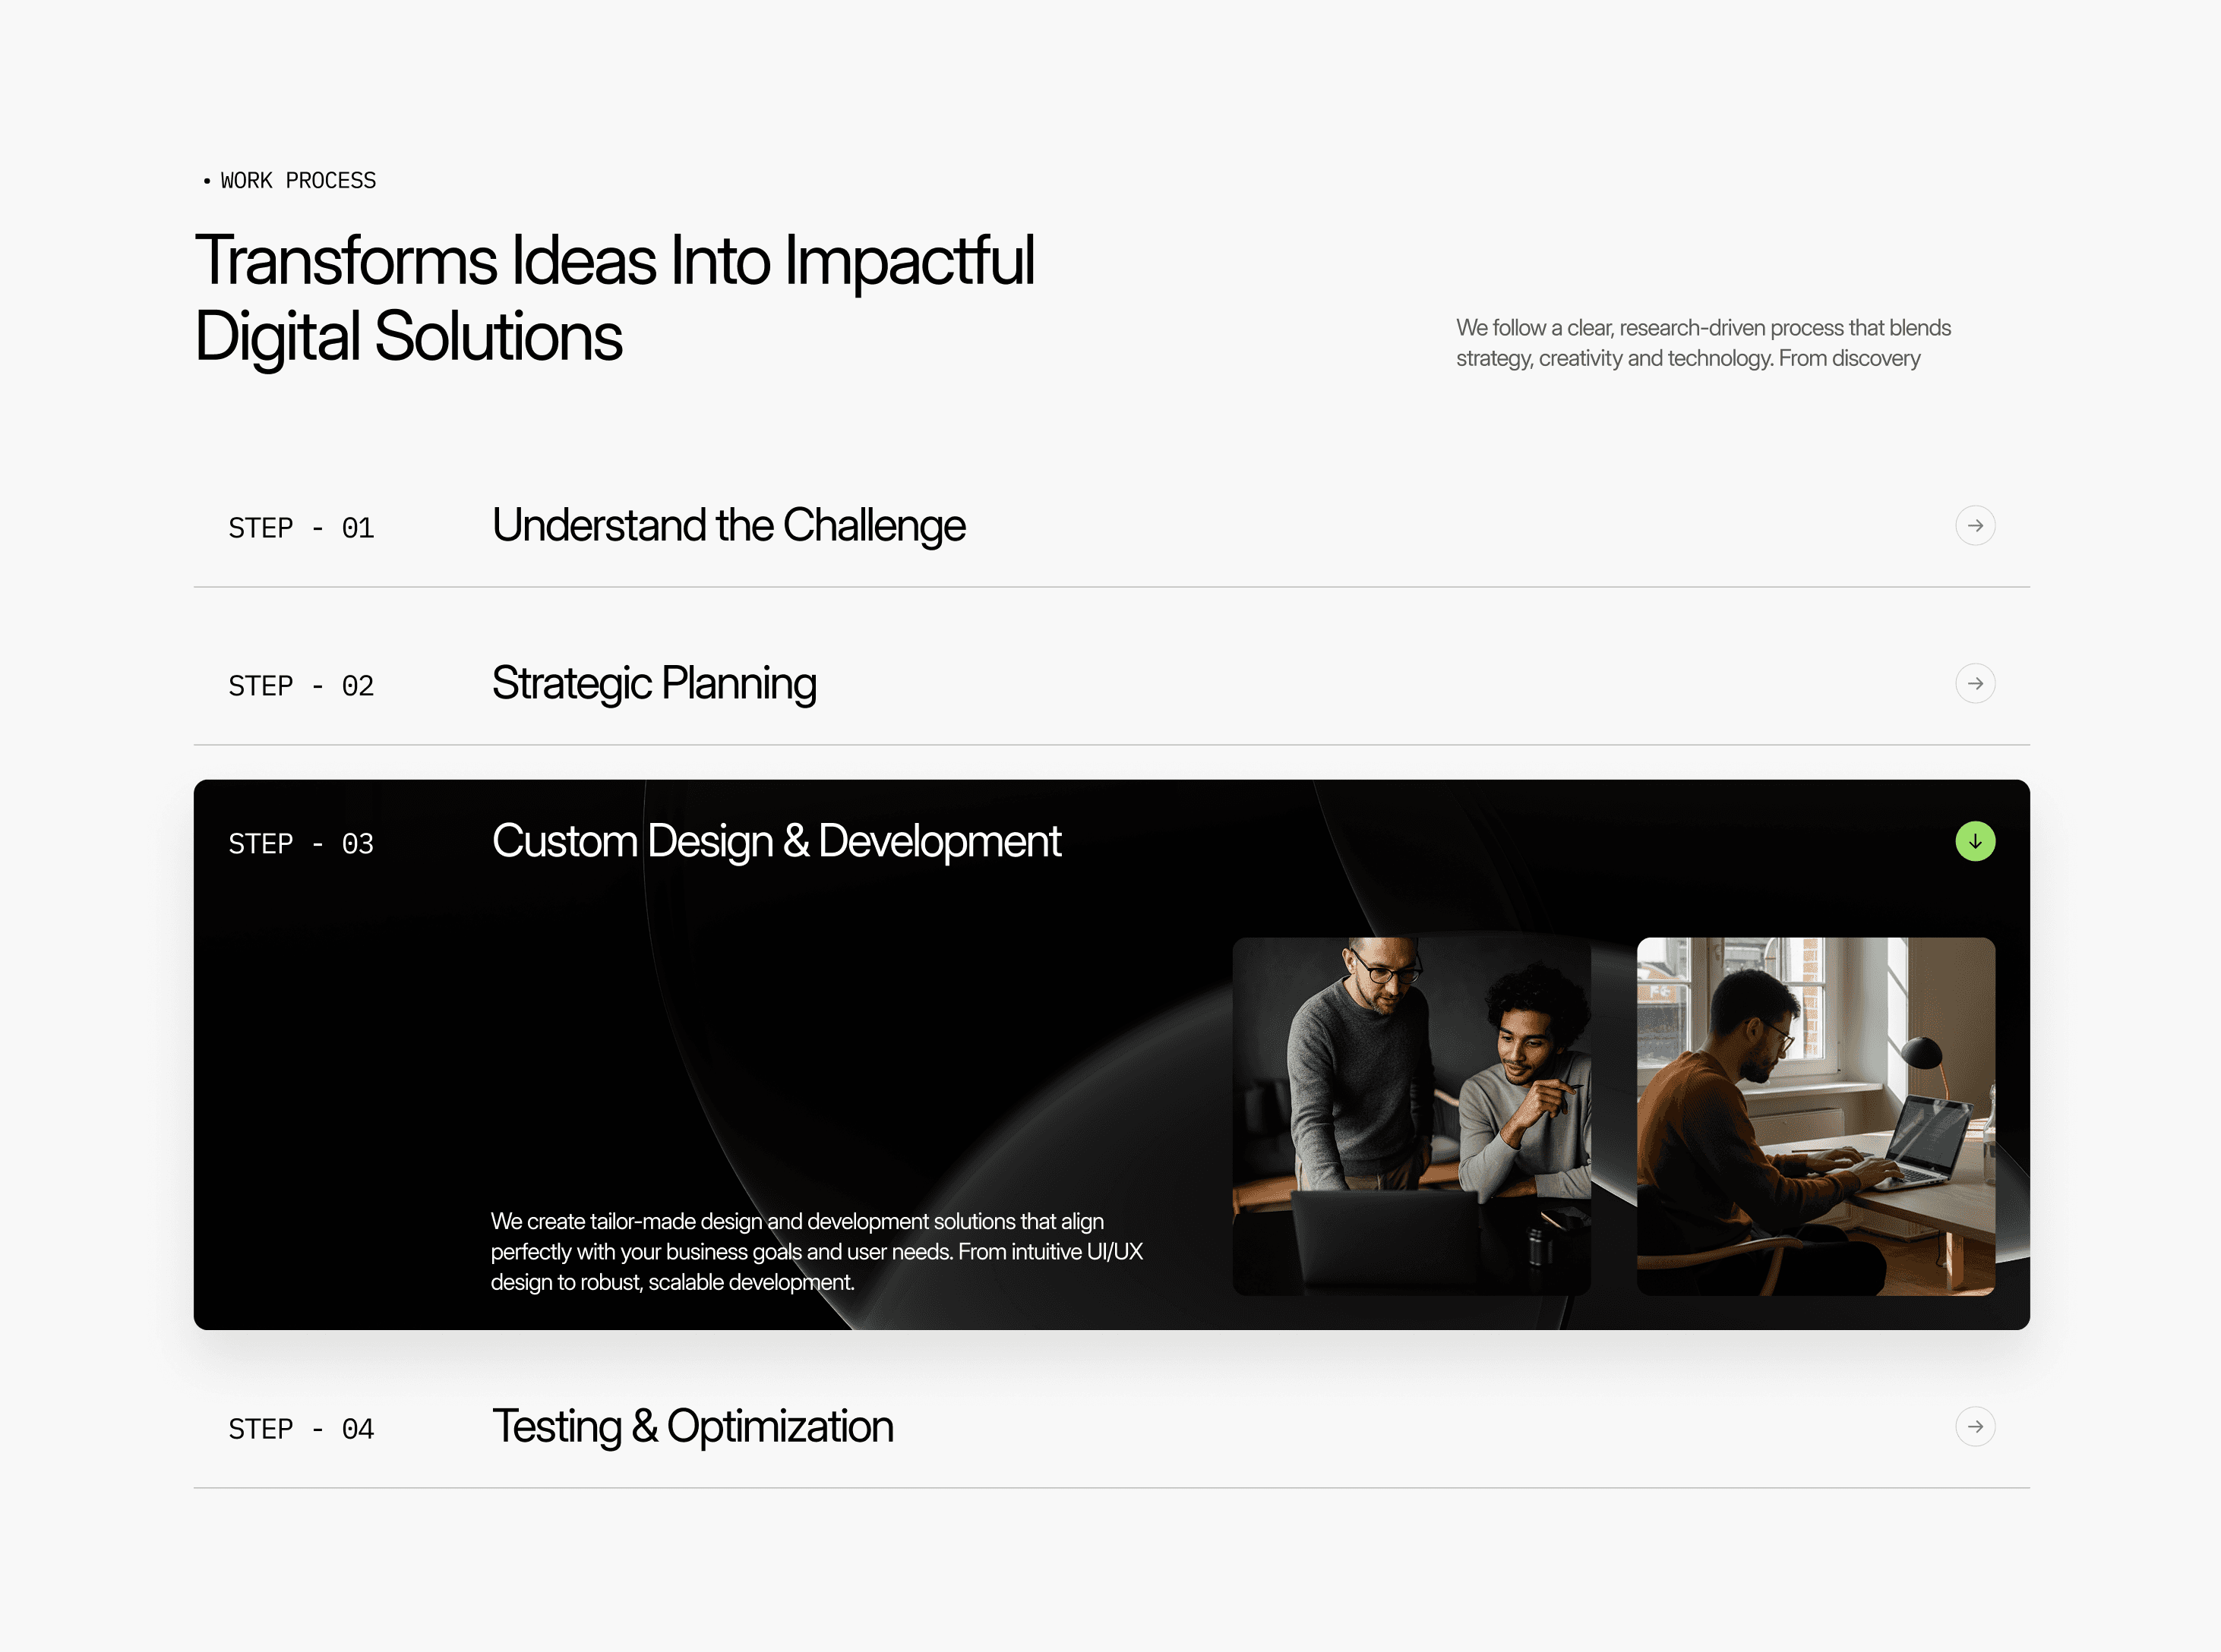The height and width of the screenshot is (1652, 2221).
Task: Click arrow icon beside Testing & Optimization
Action: point(1974,1427)
